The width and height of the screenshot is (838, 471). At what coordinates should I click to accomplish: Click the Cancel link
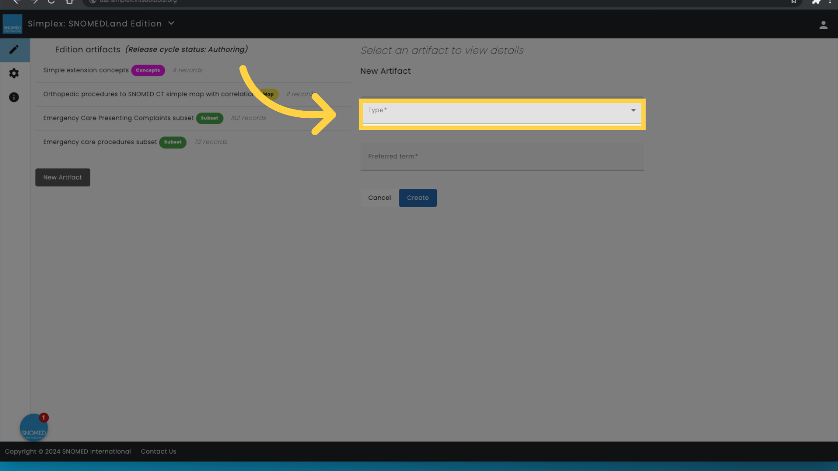[x=379, y=197]
